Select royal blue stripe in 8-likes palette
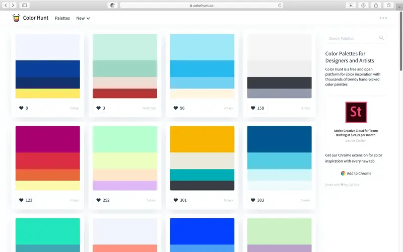403x252 pixels. pyautogui.click(x=47, y=69)
